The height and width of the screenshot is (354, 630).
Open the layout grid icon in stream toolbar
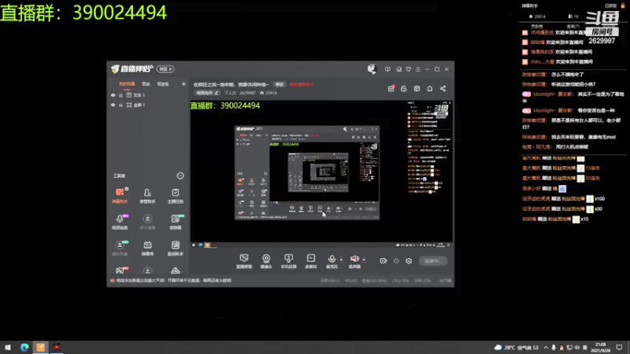417,88
